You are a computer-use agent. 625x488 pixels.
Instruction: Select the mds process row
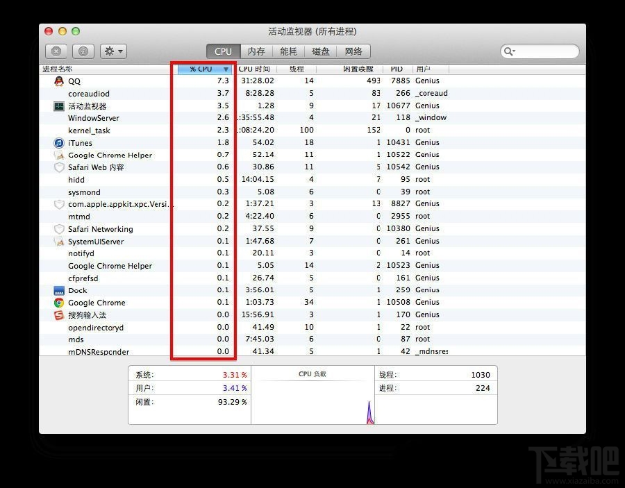point(312,339)
